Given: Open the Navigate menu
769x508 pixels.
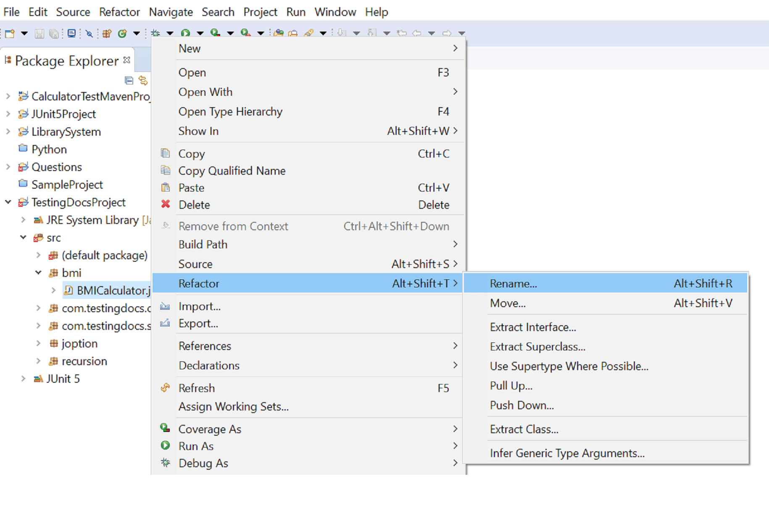Looking at the screenshot, I should (x=171, y=12).
